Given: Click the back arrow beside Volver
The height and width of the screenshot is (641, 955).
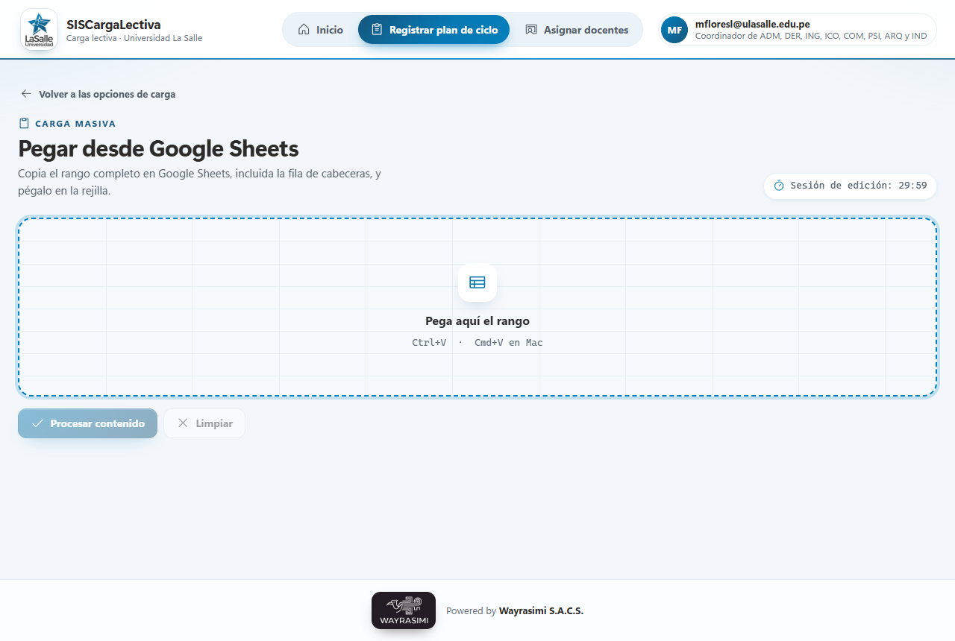Looking at the screenshot, I should 26,94.
